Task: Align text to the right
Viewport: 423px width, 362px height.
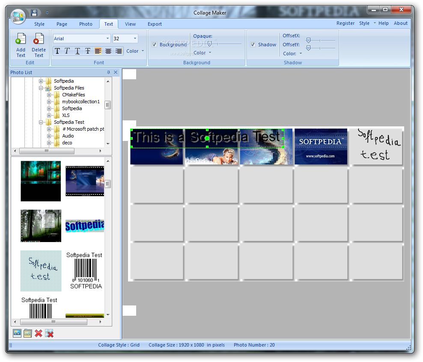Action: pyautogui.click(x=119, y=51)
